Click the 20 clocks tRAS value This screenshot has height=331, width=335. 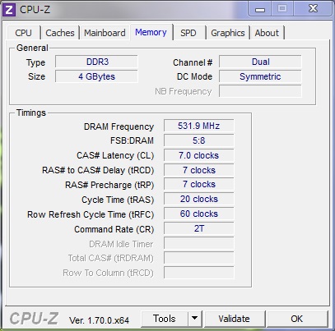(x=199, y=199)
